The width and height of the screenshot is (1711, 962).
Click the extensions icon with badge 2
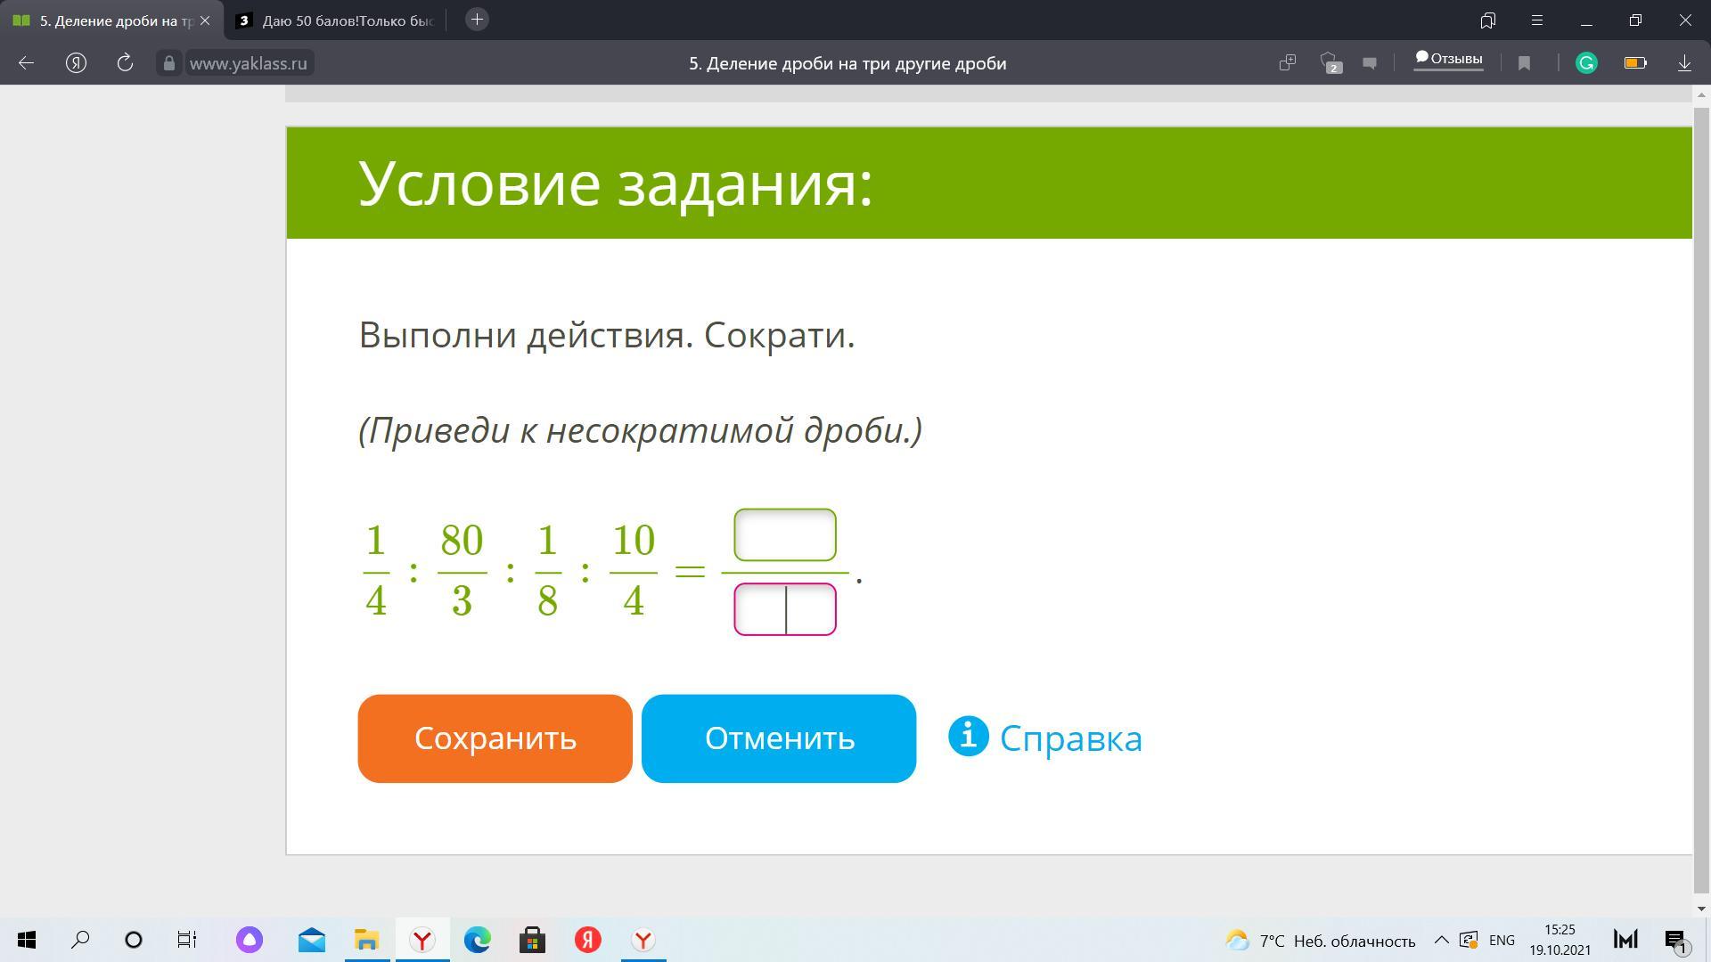pos(1330,63)
